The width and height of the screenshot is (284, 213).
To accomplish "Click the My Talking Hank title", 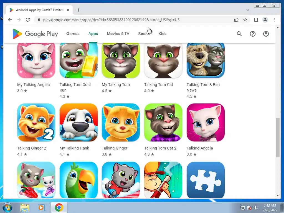I will pos(74,148).
